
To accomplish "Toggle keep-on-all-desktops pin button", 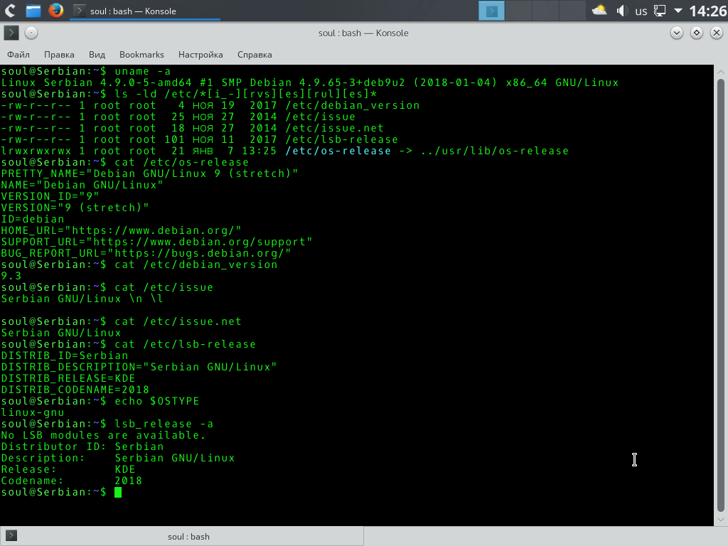I will tap(31, 33).
